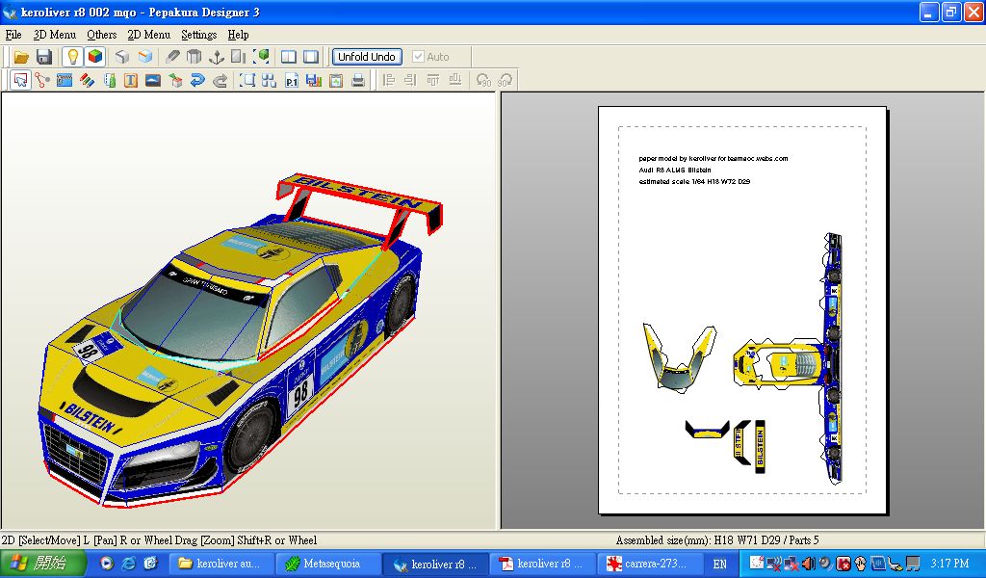Select the Select/Move arrow tool

(x=21, y=81)
